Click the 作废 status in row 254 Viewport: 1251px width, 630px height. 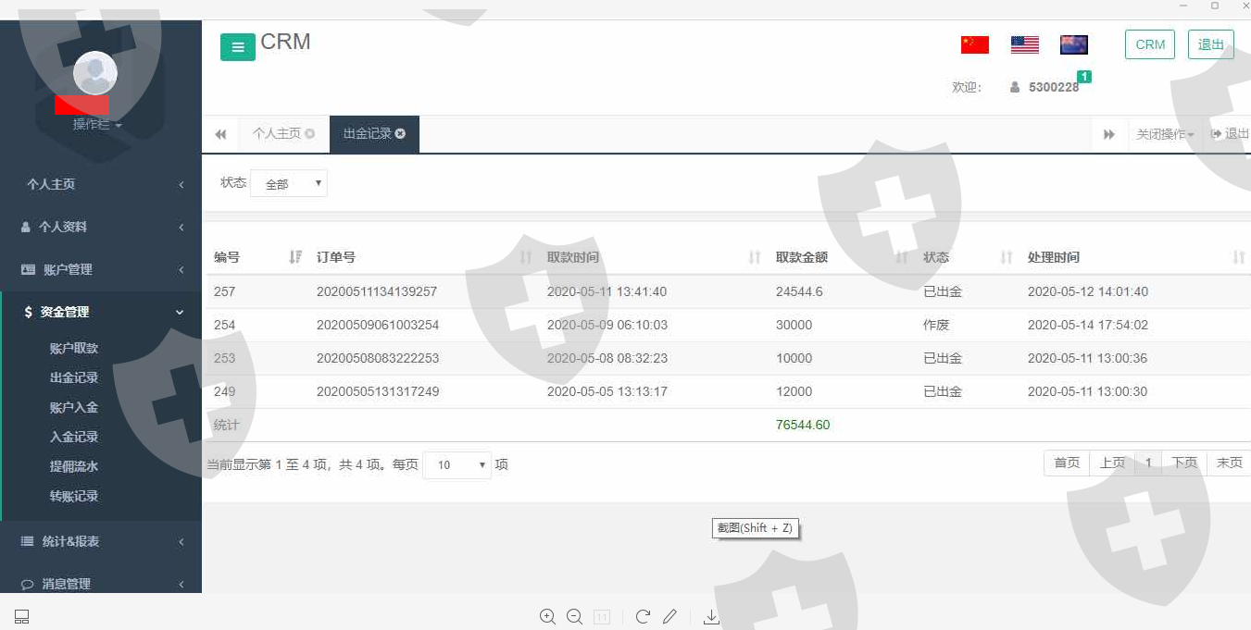(936, 325)
